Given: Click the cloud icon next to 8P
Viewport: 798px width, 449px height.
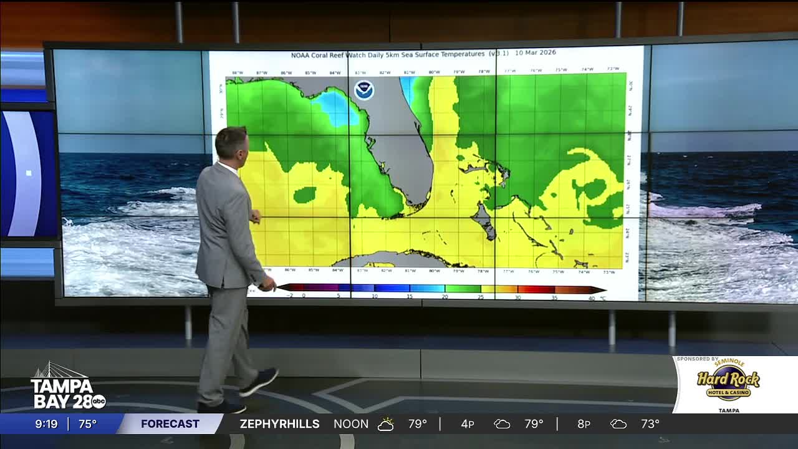Looking at the screenshot, I should [618, 424].
